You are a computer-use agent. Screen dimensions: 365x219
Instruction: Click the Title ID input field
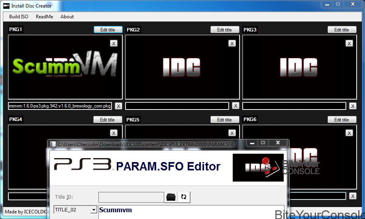tap(131, 197)
